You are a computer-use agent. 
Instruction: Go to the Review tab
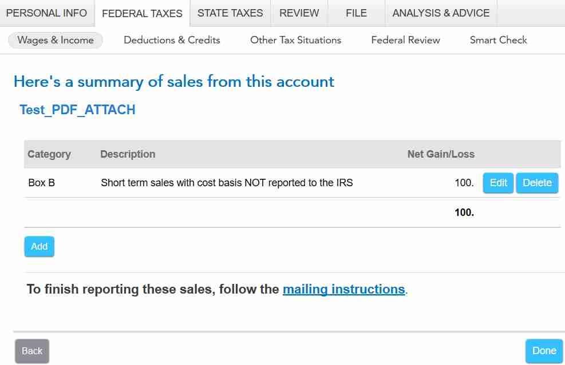pos(299,13)
